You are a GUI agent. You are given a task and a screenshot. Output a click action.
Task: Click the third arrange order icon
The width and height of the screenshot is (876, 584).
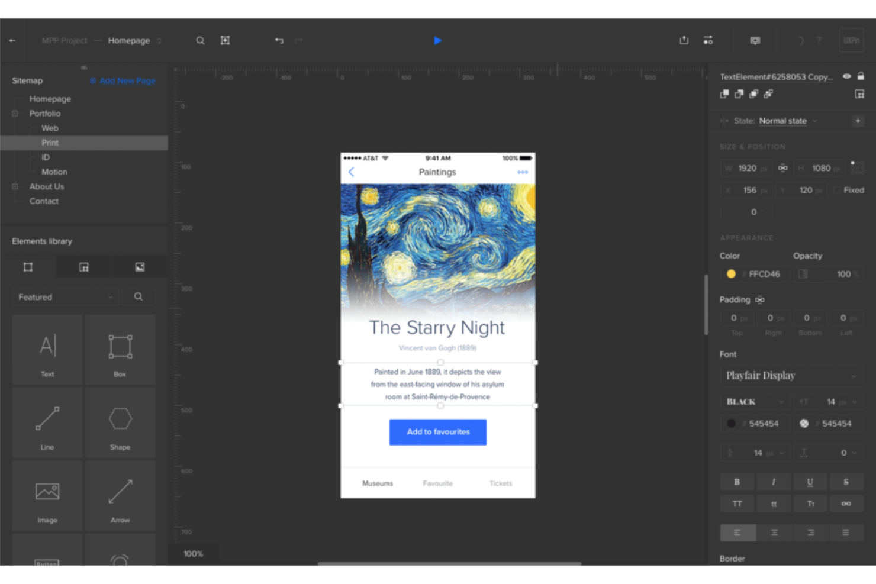point(753,94)
